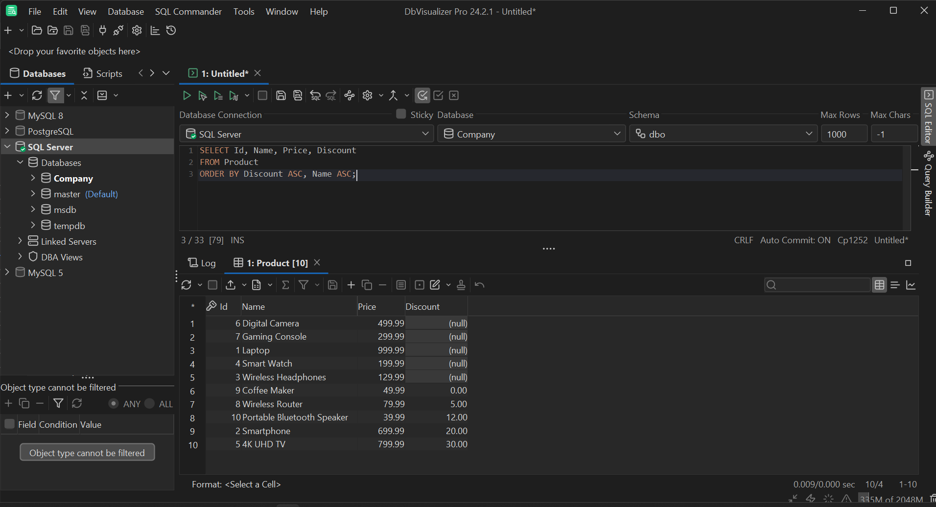Viewport: 936px width, 507px height.
Task: Execute the SQL statement with the Play icon
Action: coord(187,95)
